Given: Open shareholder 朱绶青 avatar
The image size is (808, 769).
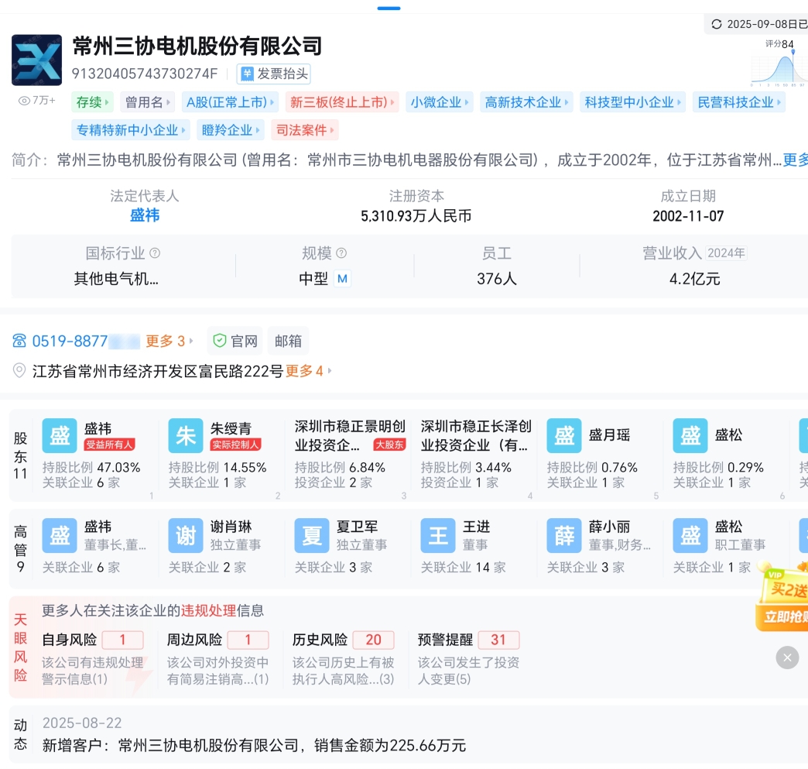Looking at the screenshot, I should click(186, 436).
